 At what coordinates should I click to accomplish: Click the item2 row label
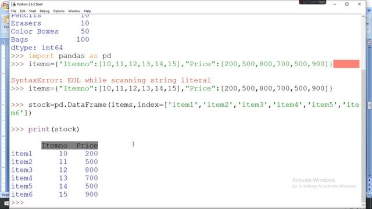click(22, 162)
